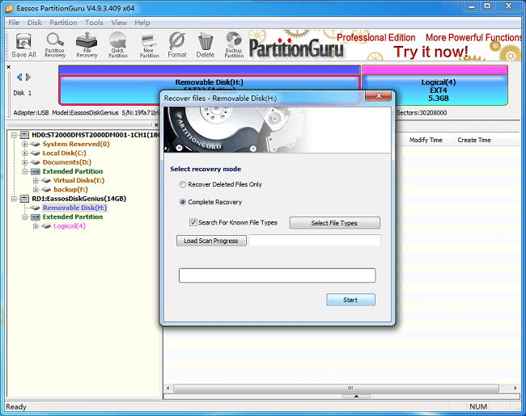Click the Virtual Disks(E:) drive icon

point(46,180)
